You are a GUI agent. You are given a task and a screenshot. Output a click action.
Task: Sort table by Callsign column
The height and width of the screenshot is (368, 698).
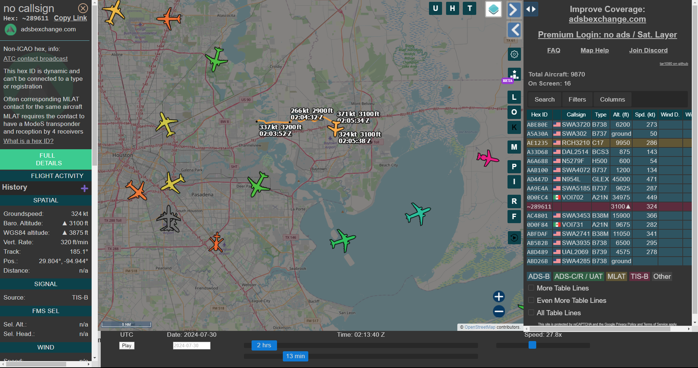click(x=576, y=115)
